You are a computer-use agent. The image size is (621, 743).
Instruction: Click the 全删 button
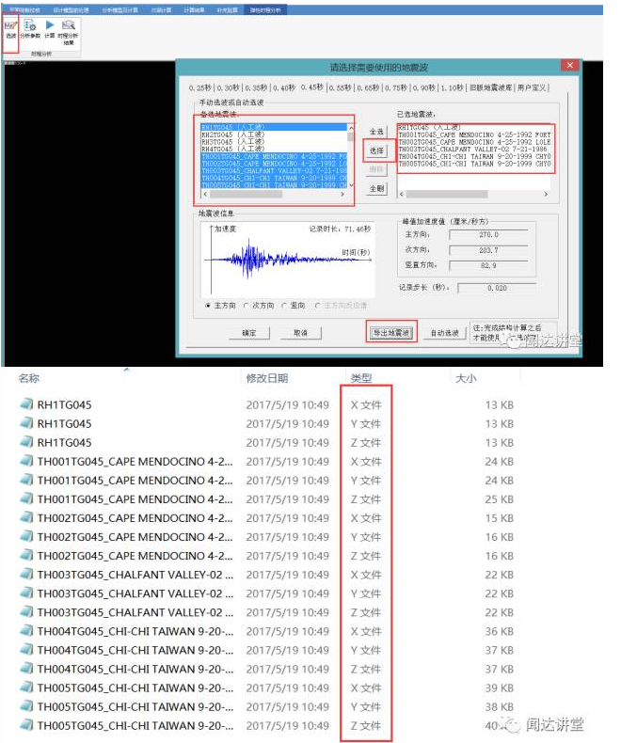coord(376,189)
